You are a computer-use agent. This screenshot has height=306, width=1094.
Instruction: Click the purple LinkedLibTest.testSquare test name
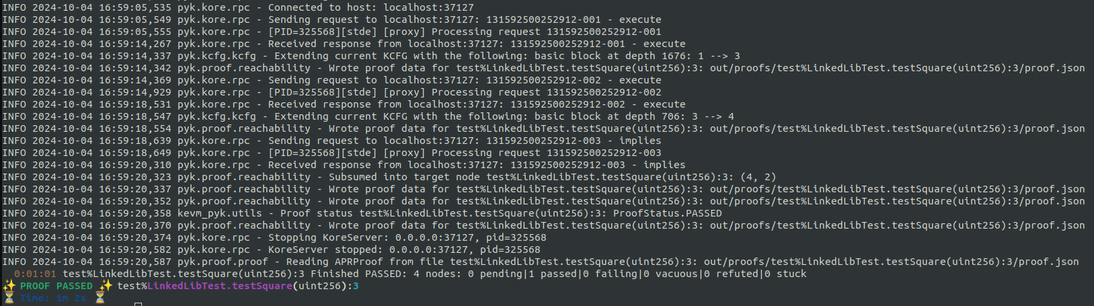coord(220,286)
